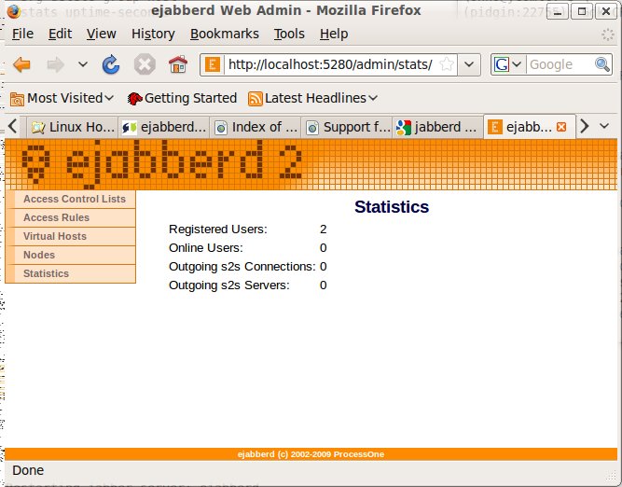The height and width of the screenshot is (487, 622).
Task: Click the Stop loading button
Action: pos(145,64)
